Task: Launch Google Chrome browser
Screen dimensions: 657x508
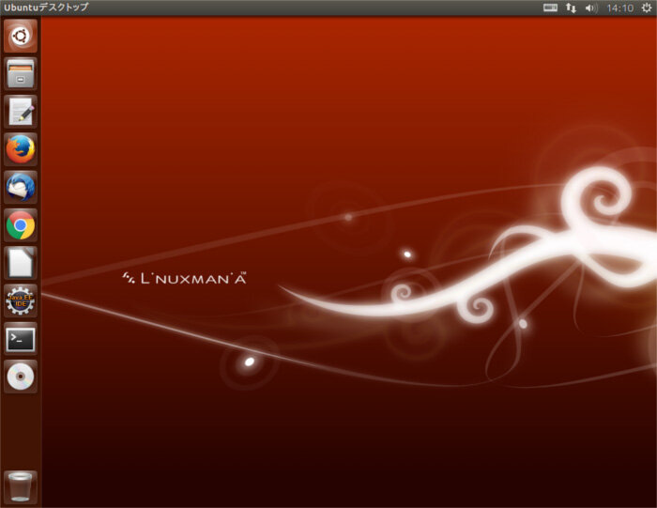Action: click(21, 225)
